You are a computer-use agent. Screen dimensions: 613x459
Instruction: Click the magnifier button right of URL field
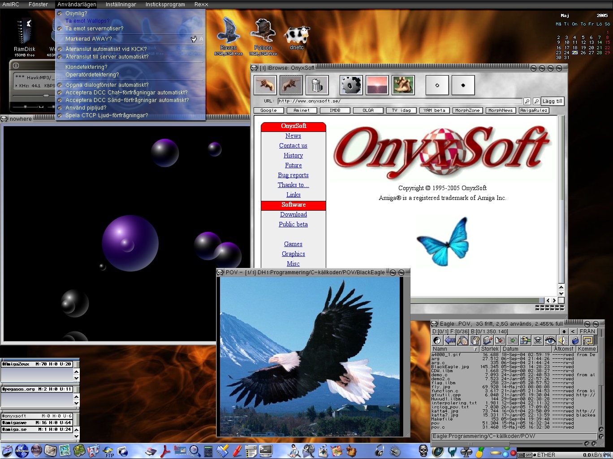click(x=527, y=102)
